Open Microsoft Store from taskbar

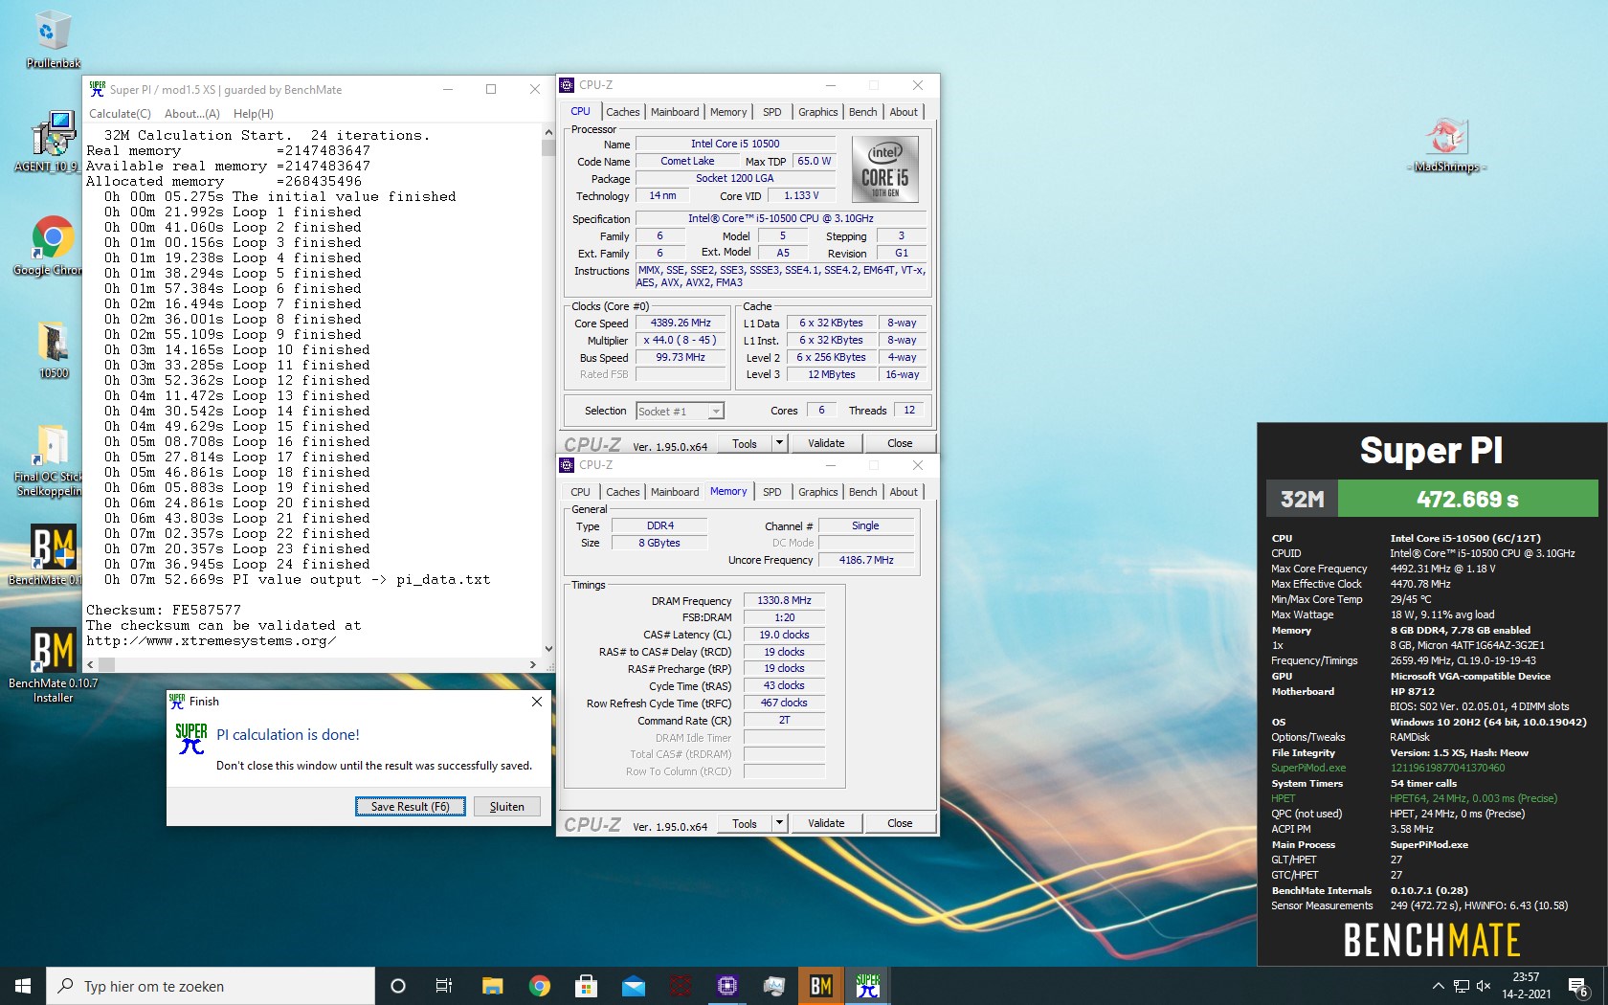click(x=586, y=986)
